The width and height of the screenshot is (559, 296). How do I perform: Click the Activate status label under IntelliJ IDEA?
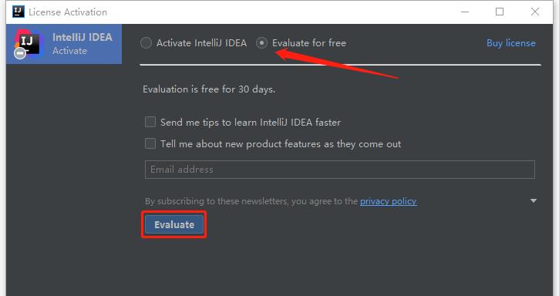70,51
